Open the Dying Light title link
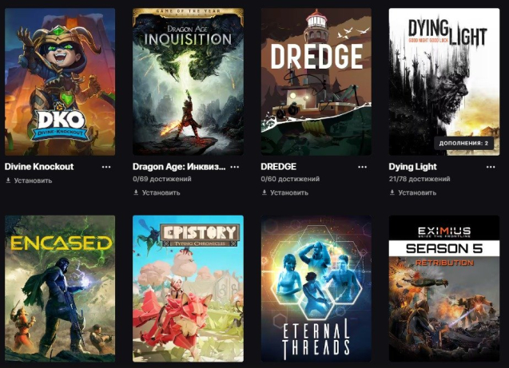Screen dimensions: 509x368 (412, 167)
